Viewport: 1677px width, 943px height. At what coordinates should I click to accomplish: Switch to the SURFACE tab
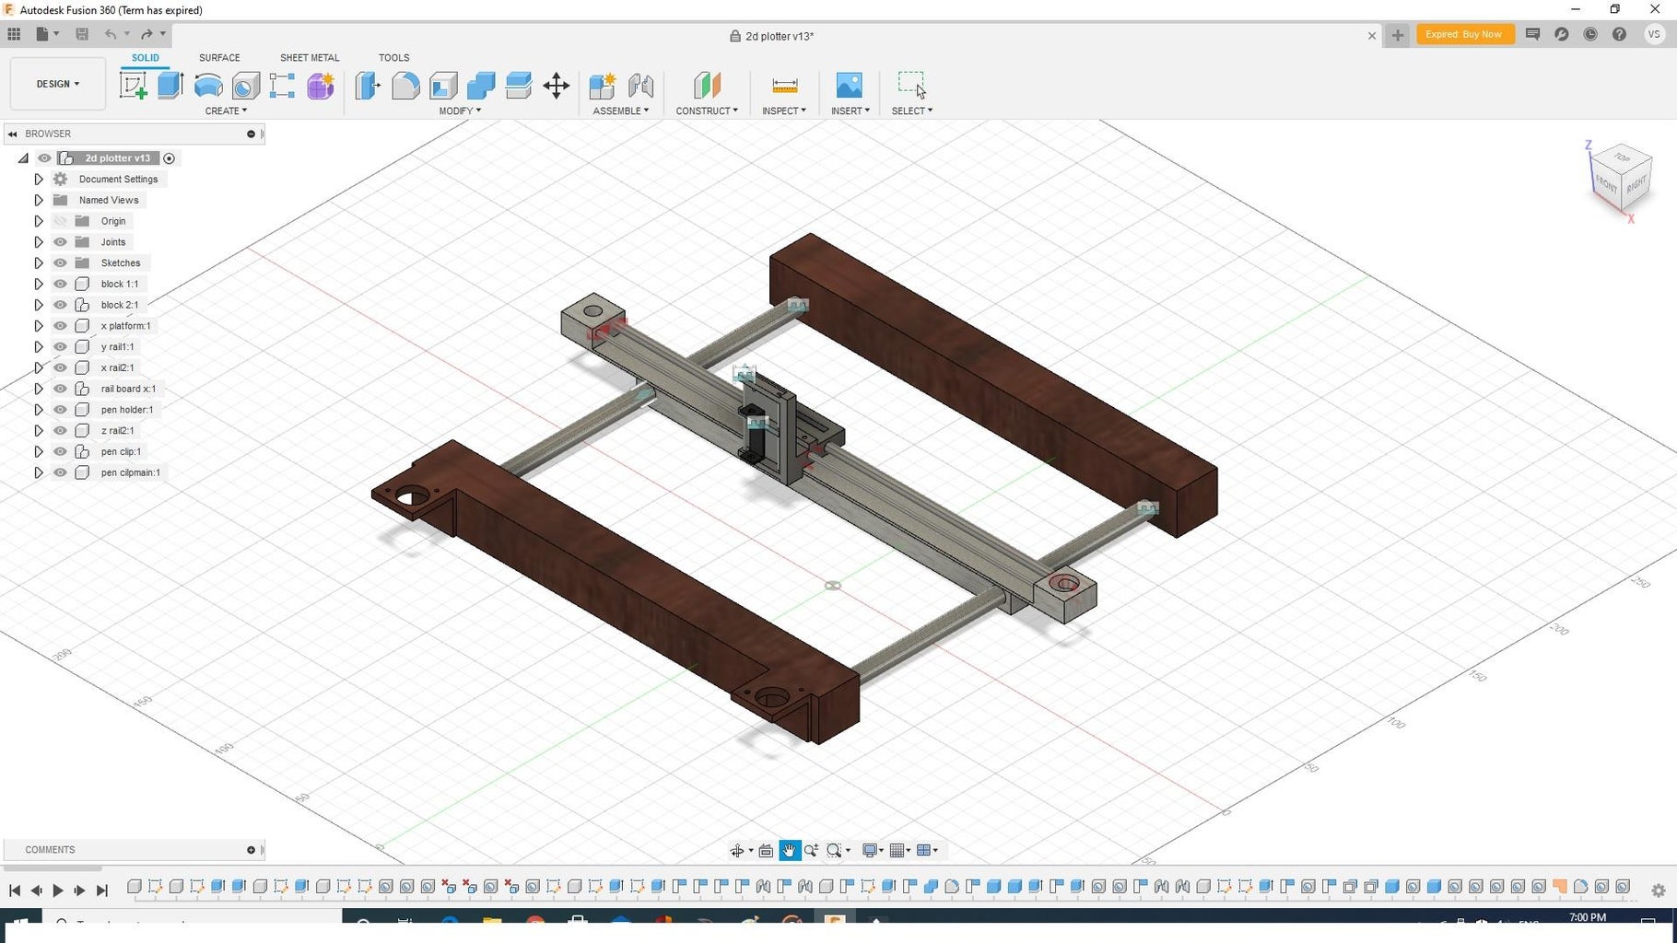coord(218,57)
